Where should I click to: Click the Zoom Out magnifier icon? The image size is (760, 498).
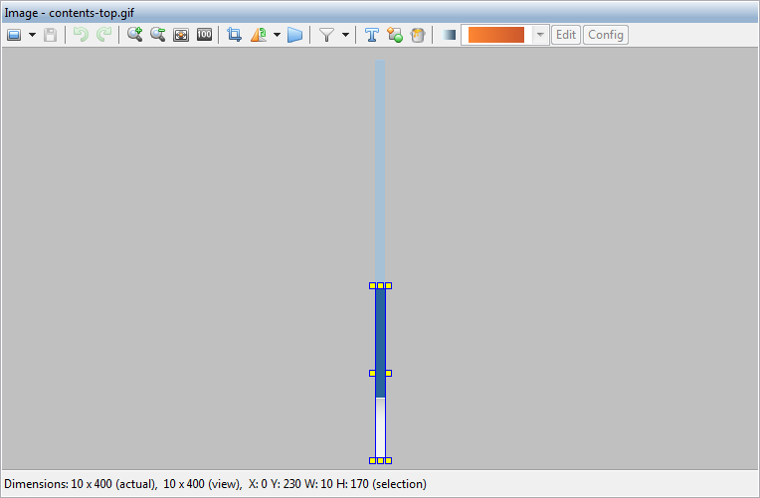(157, 35)
